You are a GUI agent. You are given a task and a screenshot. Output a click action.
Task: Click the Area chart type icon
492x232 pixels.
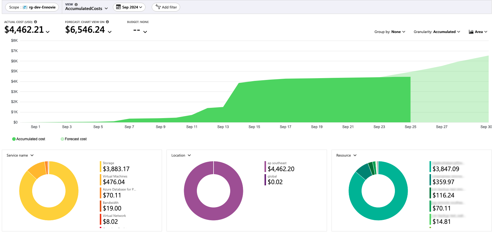(471, 32)
